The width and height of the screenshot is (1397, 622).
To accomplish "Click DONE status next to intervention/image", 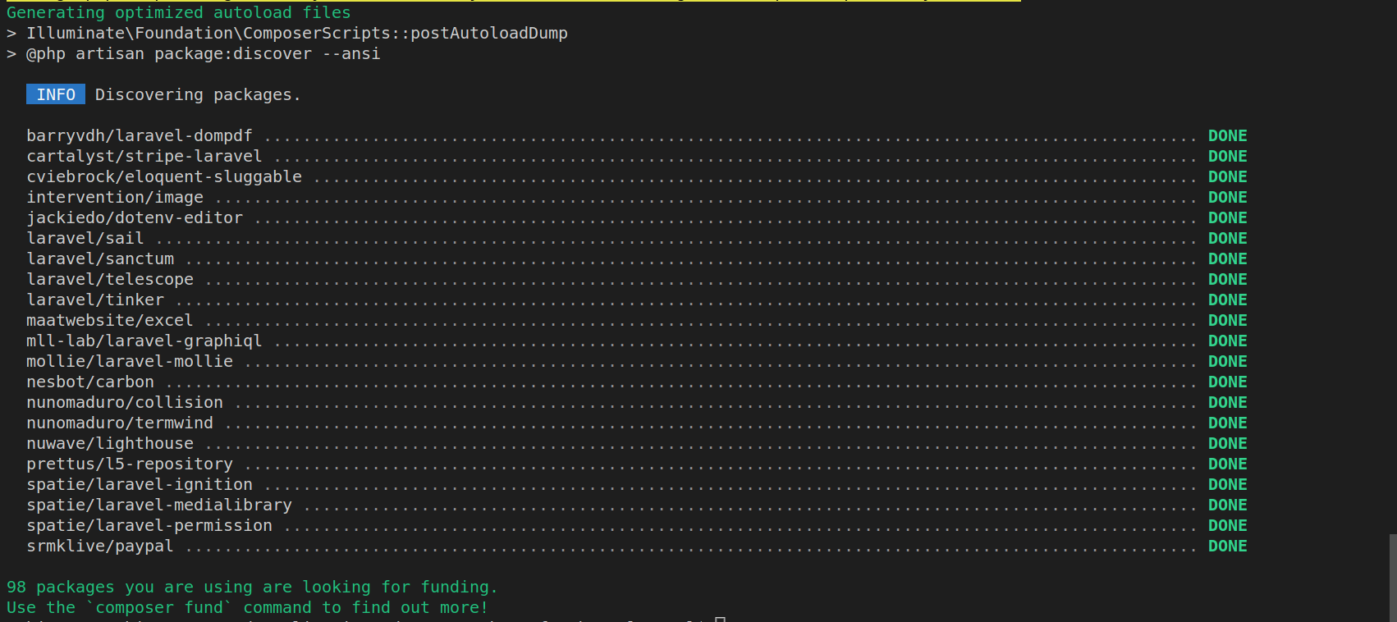I will click(x=1227, y=198).
